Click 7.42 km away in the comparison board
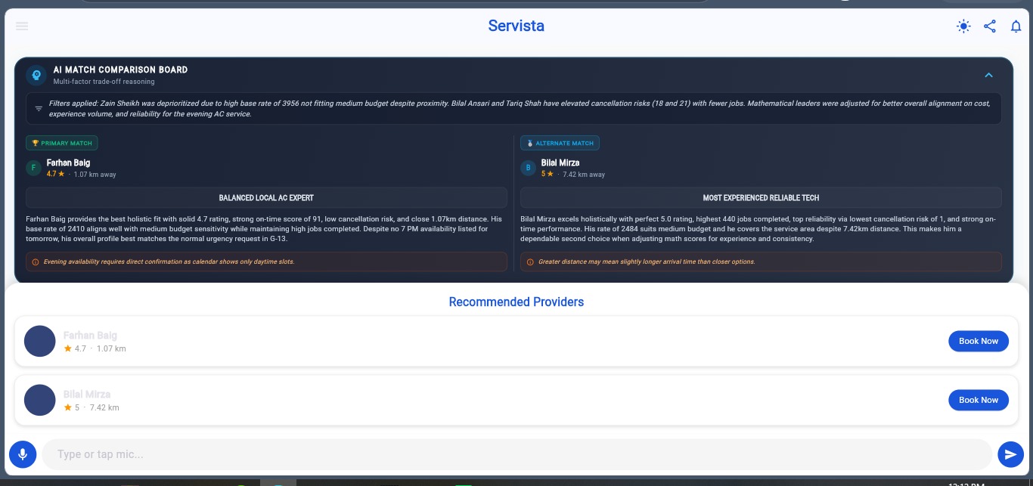This screenshot has width=1033, height=486. [585, 175]
